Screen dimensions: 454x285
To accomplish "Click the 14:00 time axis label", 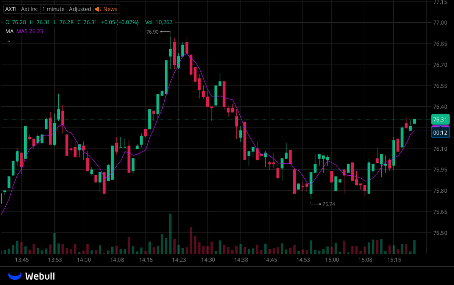I will coord(84,260).
